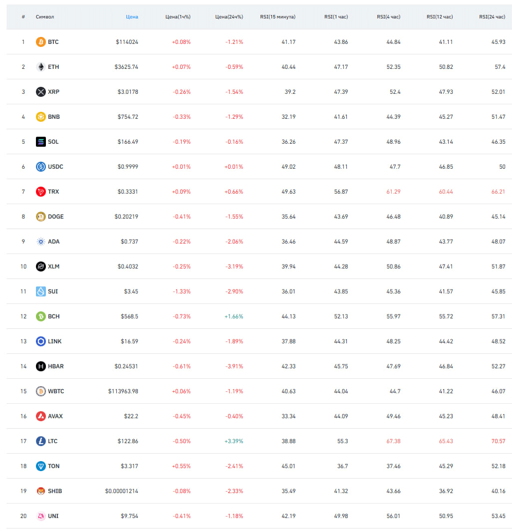Sort by RSI(24 час) column header

click(x=492, y=17)
